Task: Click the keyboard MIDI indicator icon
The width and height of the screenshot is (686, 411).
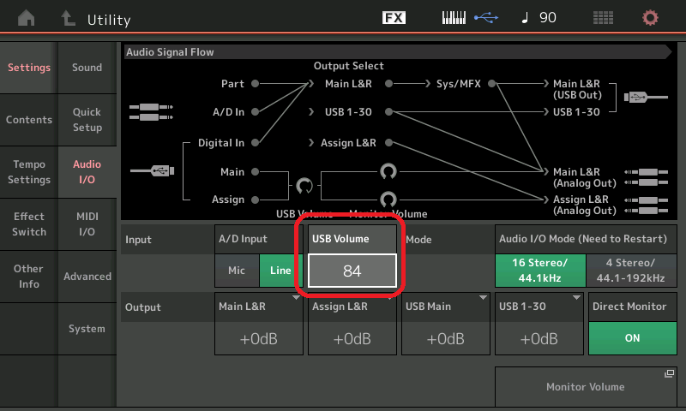Action: coord(456,18)
